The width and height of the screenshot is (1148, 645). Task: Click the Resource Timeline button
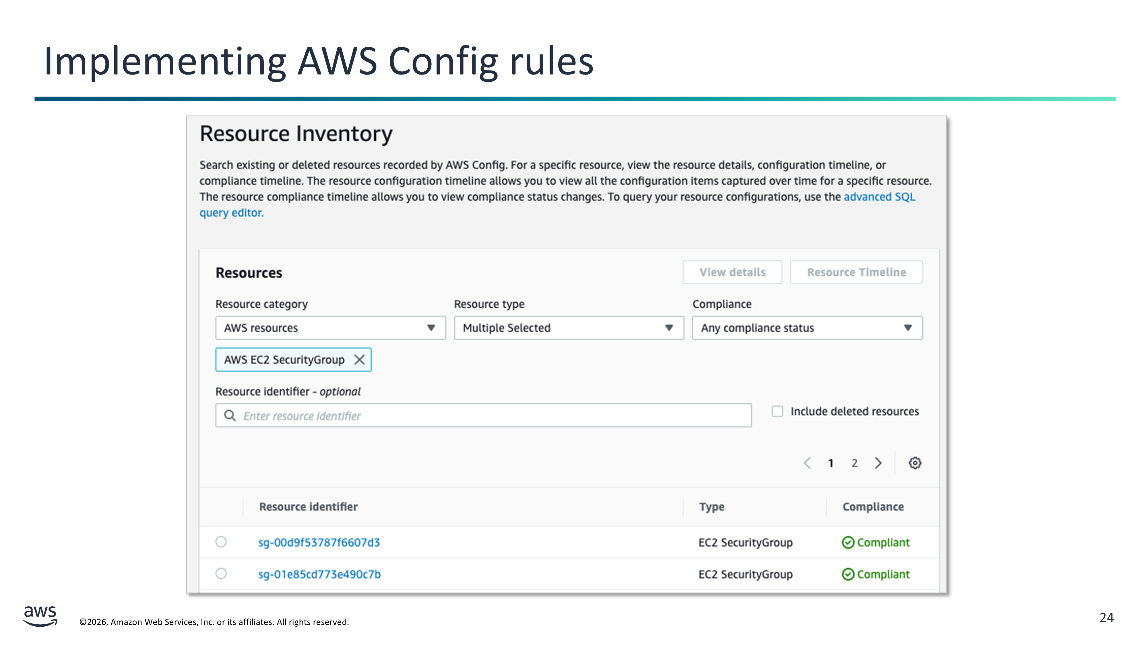[x=856, y=272]
